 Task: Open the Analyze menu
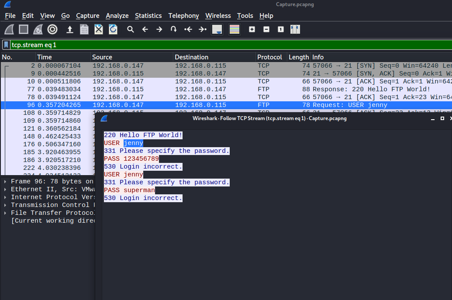click(x=117, y=16)
